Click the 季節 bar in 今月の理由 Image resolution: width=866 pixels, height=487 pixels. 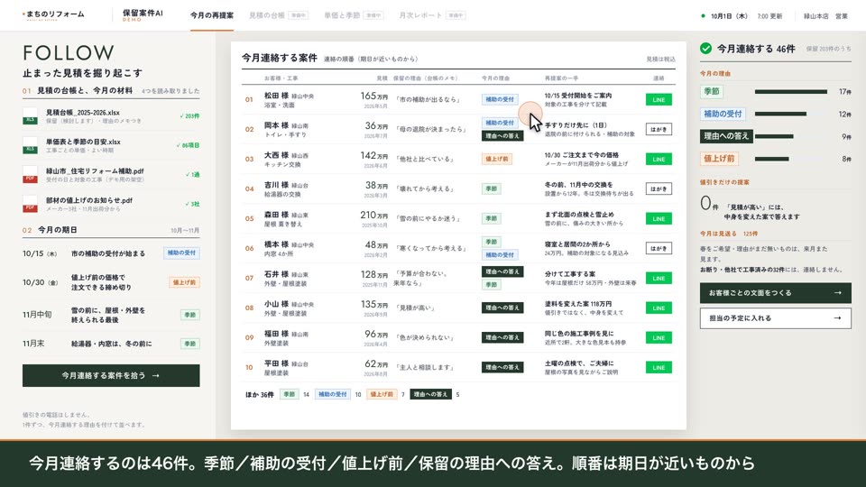point(791,92)
